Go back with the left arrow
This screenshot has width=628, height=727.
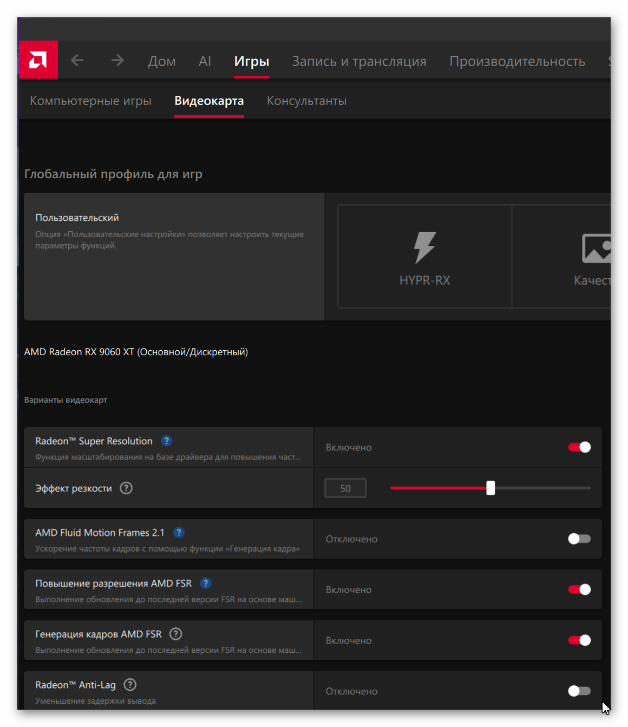(x=77, y=60)
